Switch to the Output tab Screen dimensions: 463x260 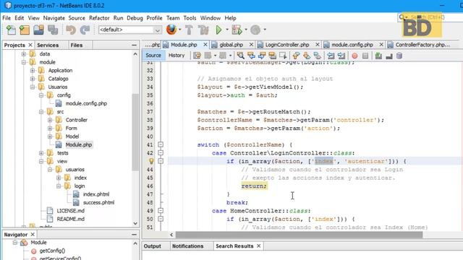[x=153, y=246]
